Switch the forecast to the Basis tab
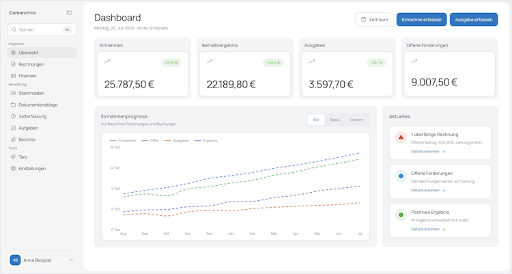Image resolution: width=512 pixels, height=274 pixels. (x=335, y=120)
